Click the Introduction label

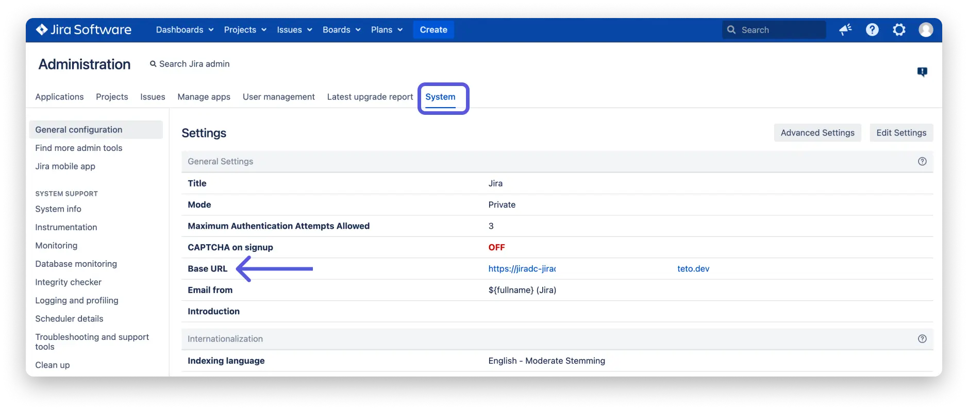pyautogui.click(x=213, y=311)
